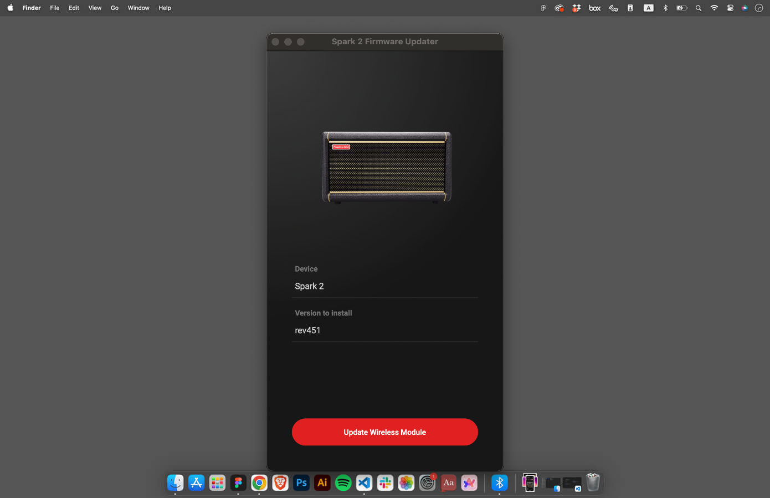The height and width of the screenshot is (498, 770).
Task: Open the Window menu
Action: pyautogui.click(x=138, y=8)
